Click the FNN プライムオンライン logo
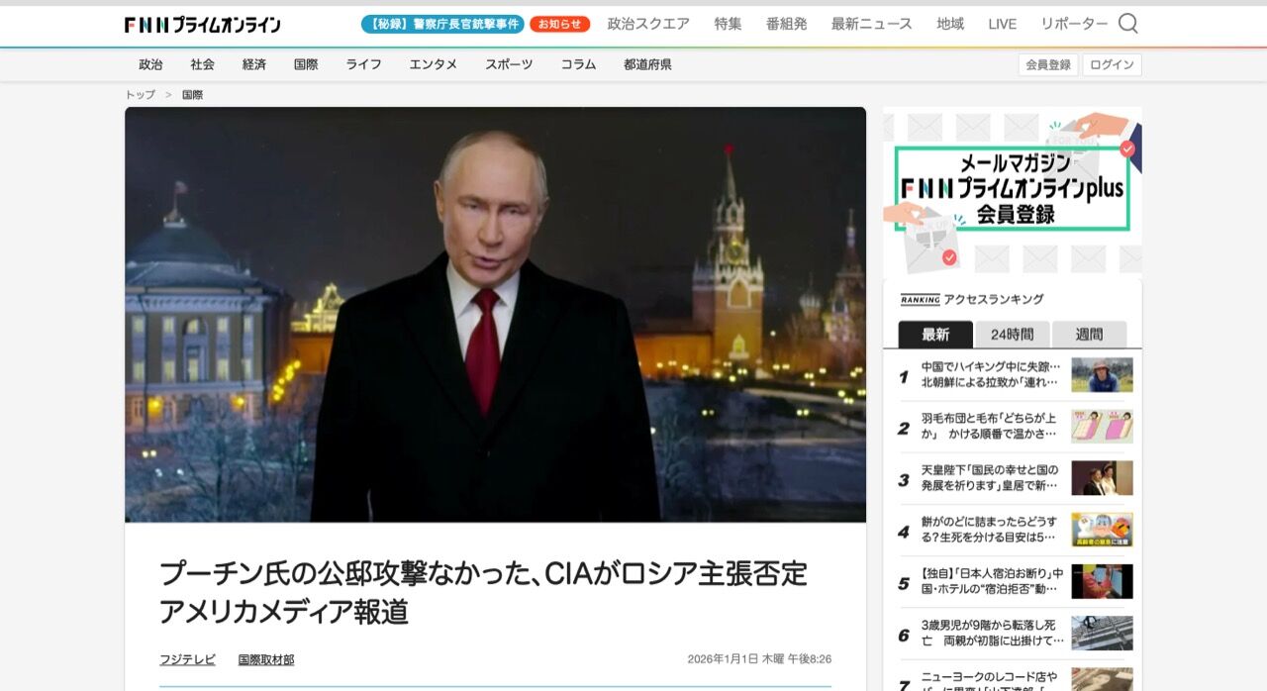 tap(203, 25)
